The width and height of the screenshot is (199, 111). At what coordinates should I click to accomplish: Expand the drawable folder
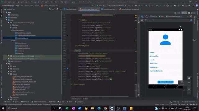9,69
